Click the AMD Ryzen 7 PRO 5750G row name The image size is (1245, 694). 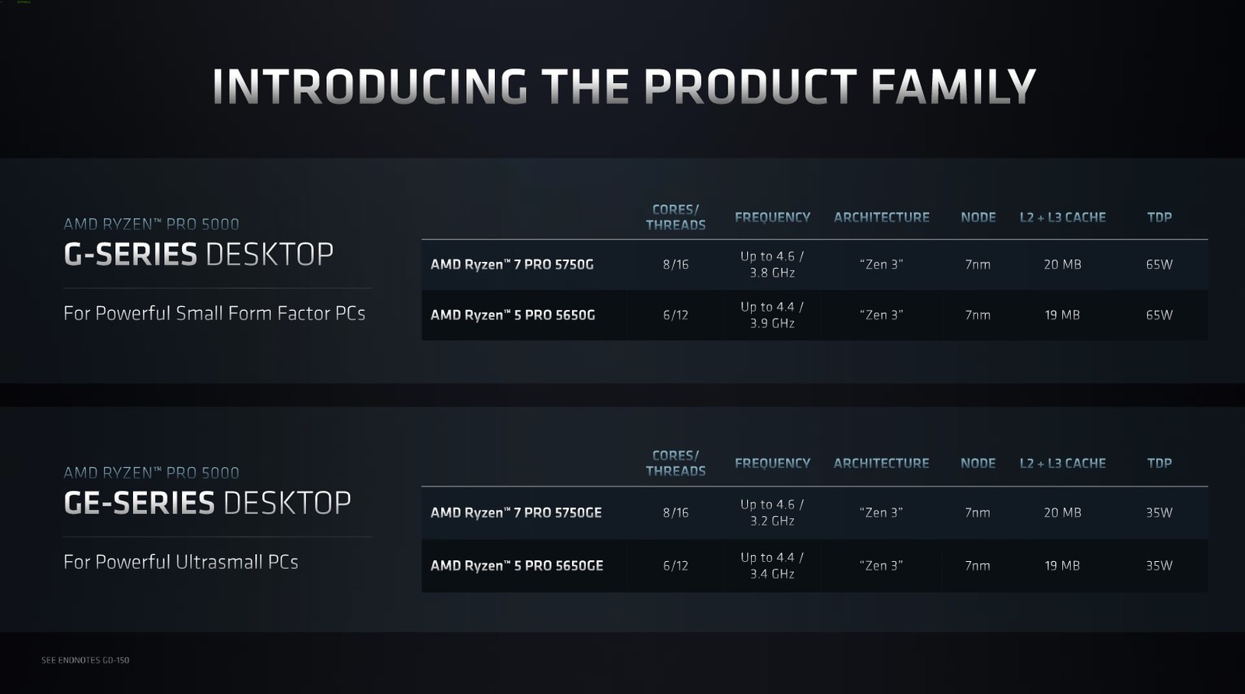[512, 264]
